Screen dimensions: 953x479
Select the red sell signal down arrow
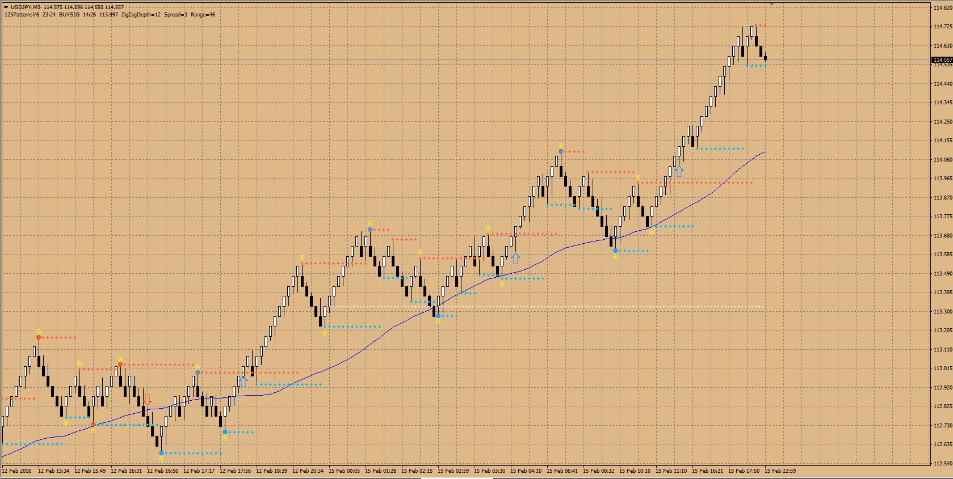point(147,400)
